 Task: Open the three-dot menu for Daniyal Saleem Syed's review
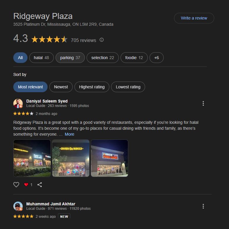203,103
